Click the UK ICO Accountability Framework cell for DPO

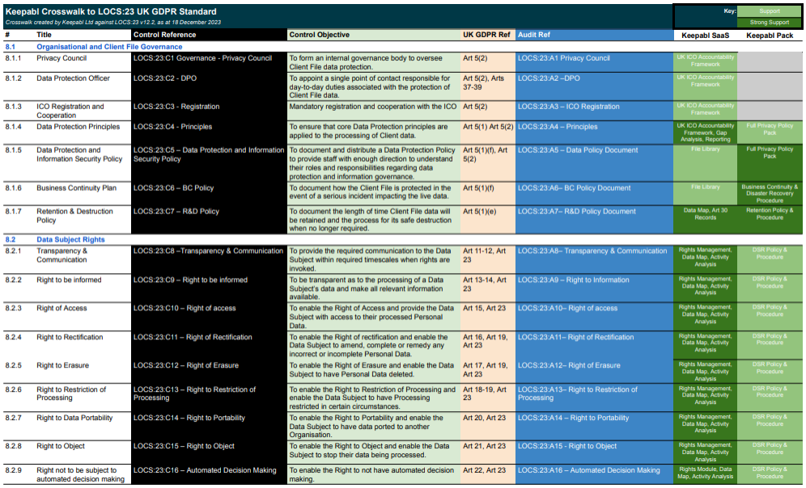(x=705, y=79)
